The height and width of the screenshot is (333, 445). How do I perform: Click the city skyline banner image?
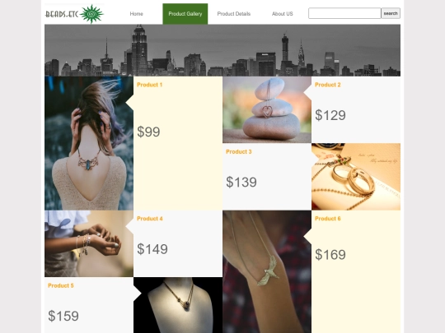(x=222, y=50)
